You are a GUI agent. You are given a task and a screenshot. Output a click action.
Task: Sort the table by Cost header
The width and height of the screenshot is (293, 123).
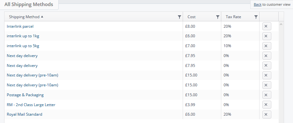coord(192,17)
